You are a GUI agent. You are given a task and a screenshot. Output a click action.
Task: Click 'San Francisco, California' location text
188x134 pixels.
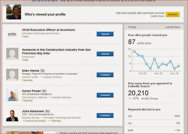35,97
